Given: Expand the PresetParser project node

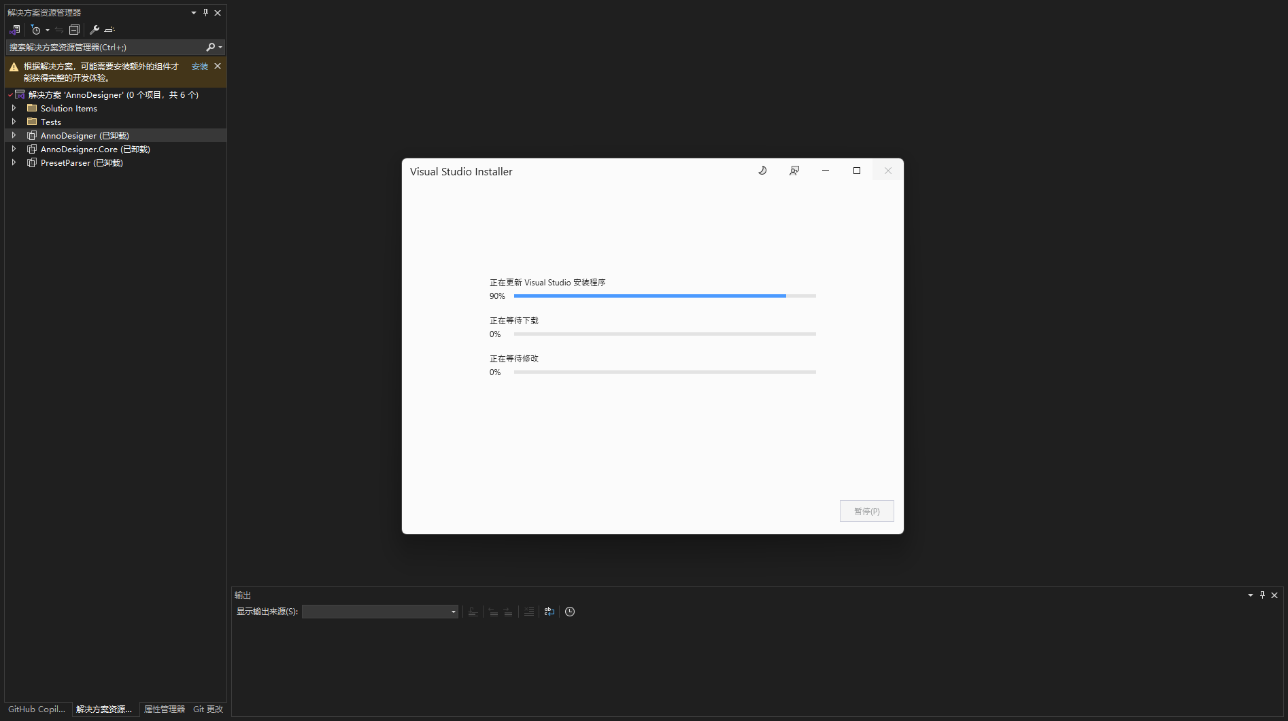Looking at the screenshot, I should (14, 162).
